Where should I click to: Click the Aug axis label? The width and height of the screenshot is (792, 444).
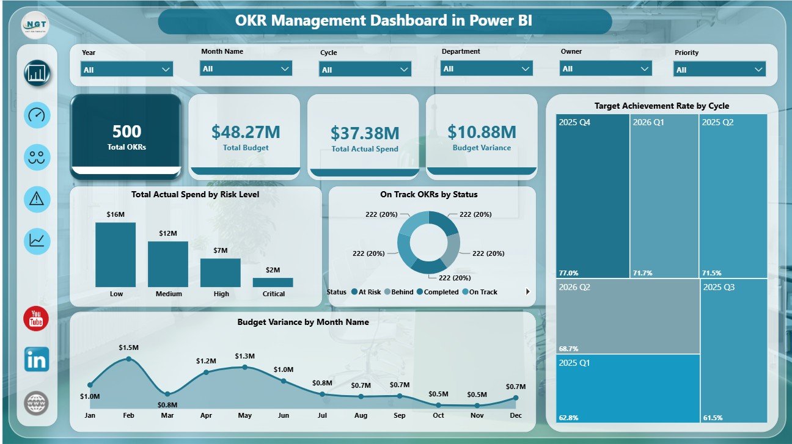(361, 415)
